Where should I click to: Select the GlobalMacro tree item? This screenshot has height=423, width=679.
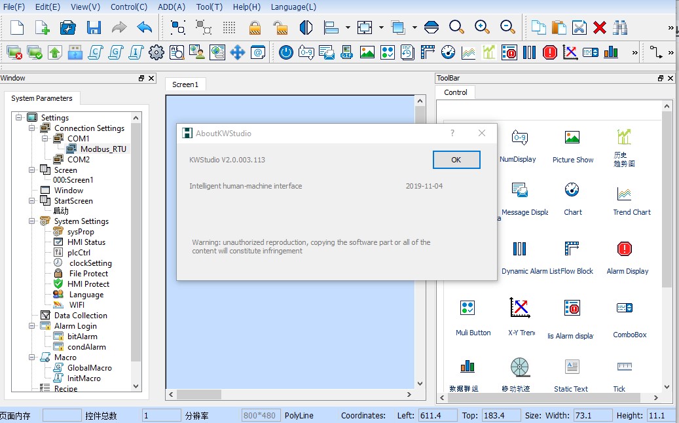coord(89,368)
